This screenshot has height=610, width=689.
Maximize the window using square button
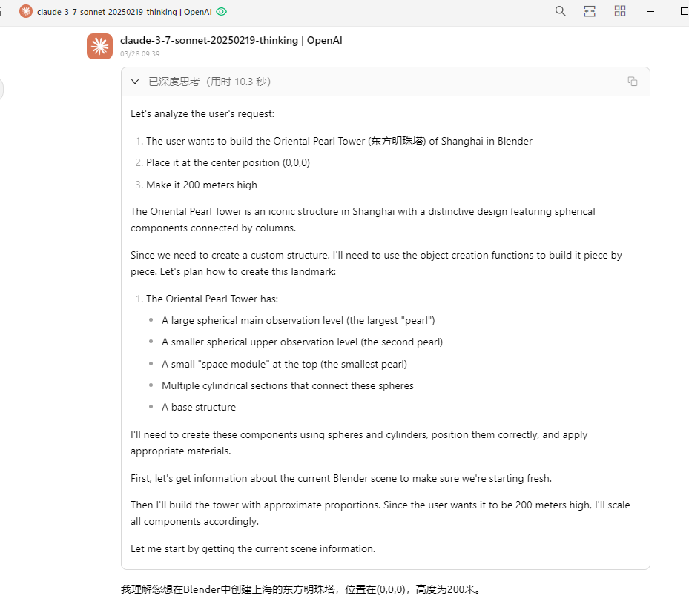pyautogui.click(x=684, y=11)
